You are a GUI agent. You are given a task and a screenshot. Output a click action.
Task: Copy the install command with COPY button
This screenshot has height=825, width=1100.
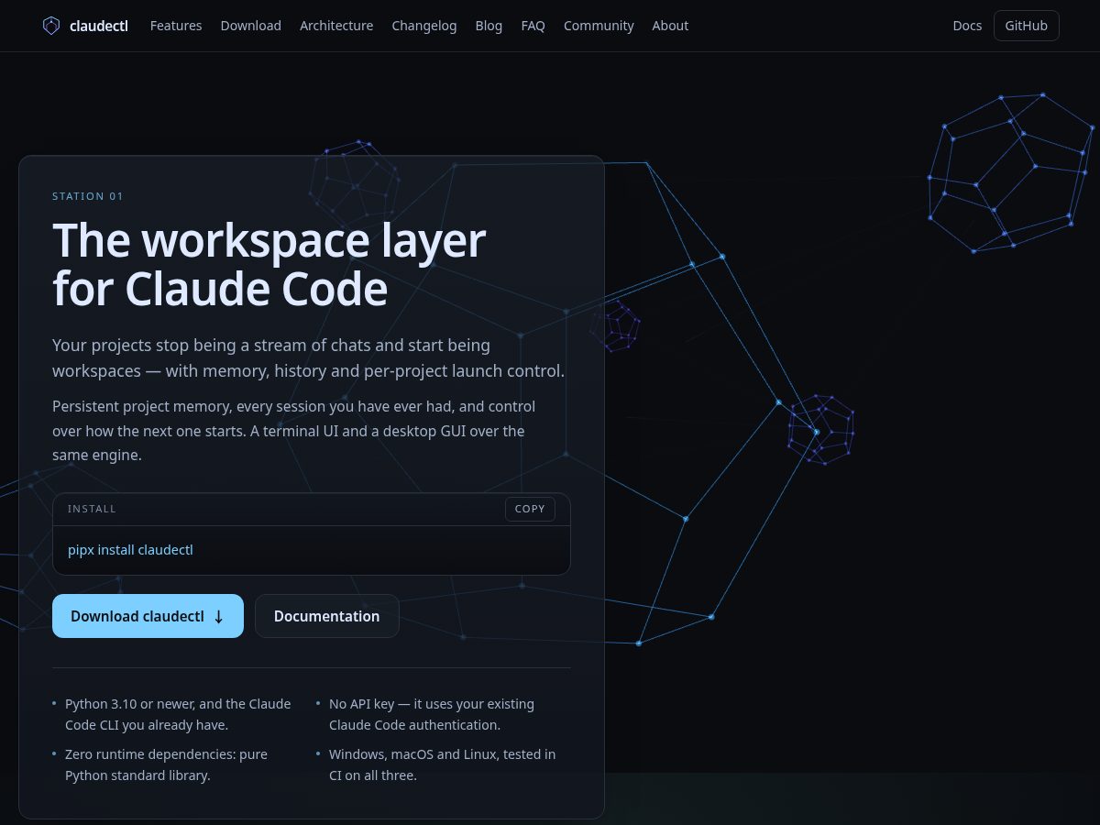click(530, 509)
